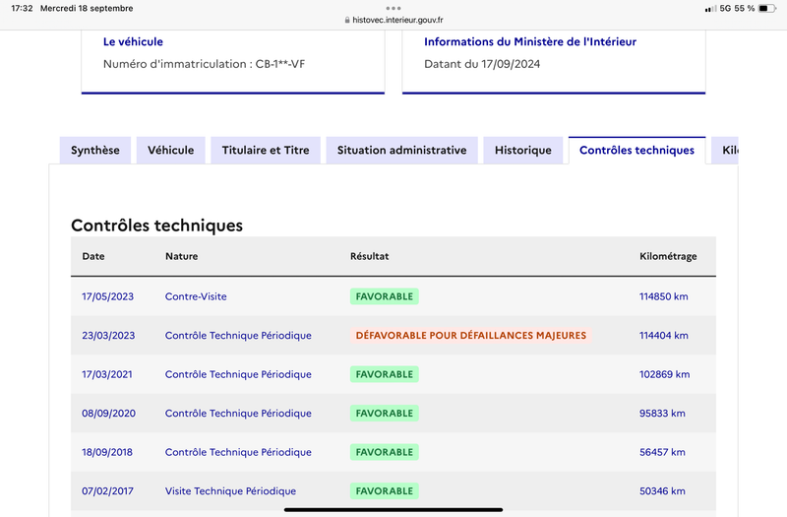Select the Situation administrative tab
The width and height of the screenshot is (787, 517).
pyautogui.click(x=401, y=151)
